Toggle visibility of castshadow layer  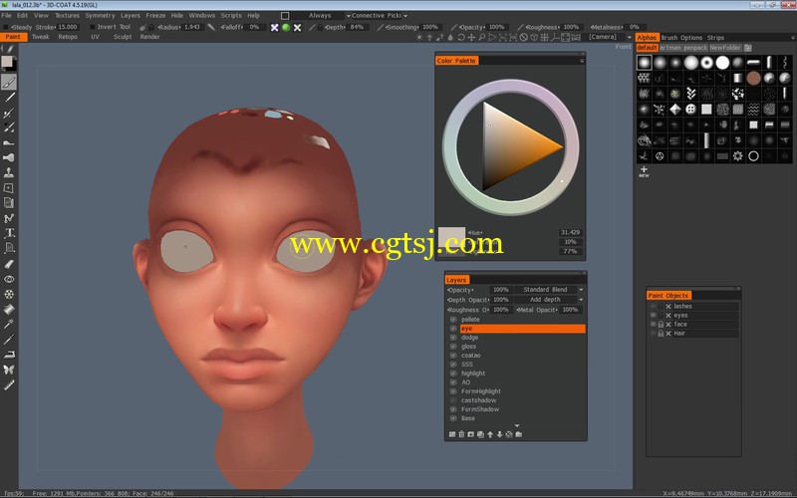(453, 400)
